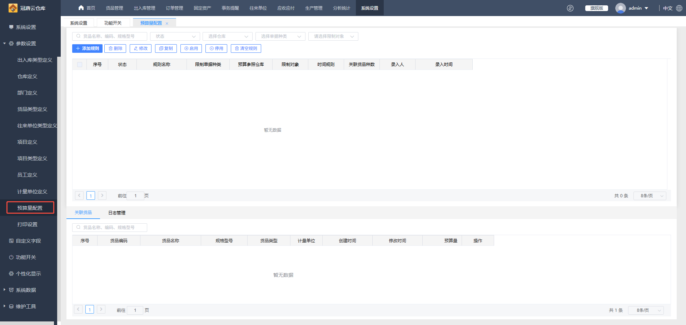Click the 启用 button
The width and height of the screenshot is (686, 325).
(x=191, y=49)
